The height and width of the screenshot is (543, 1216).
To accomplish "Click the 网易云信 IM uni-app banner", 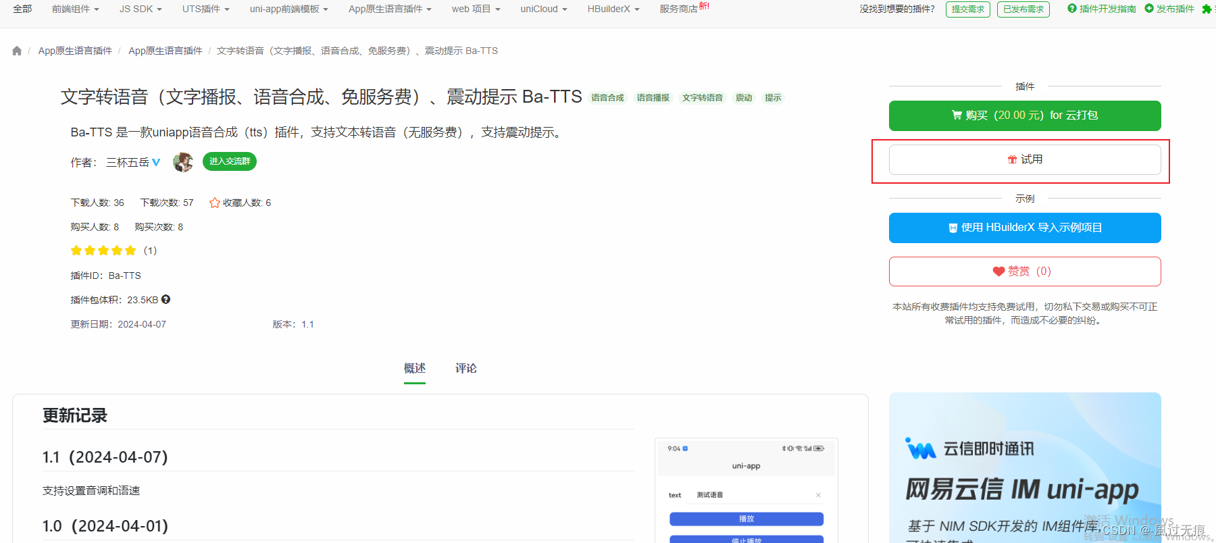I will (1025, 467).
